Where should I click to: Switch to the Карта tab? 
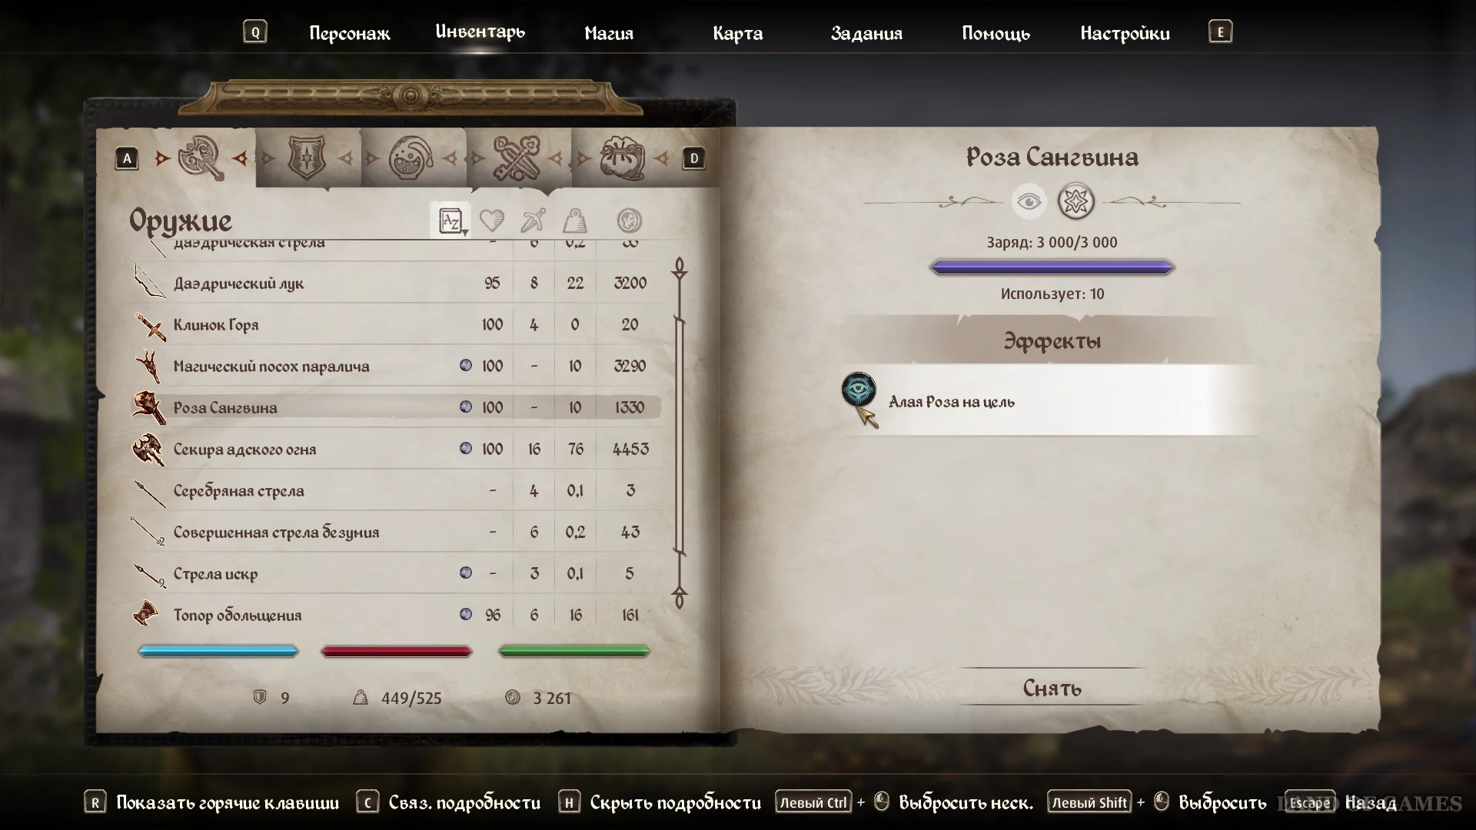click(x=737, y=33)
